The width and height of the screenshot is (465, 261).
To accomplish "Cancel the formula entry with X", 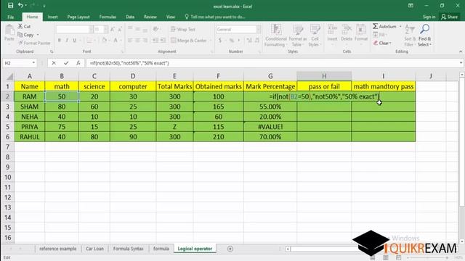I will point(54,63).
